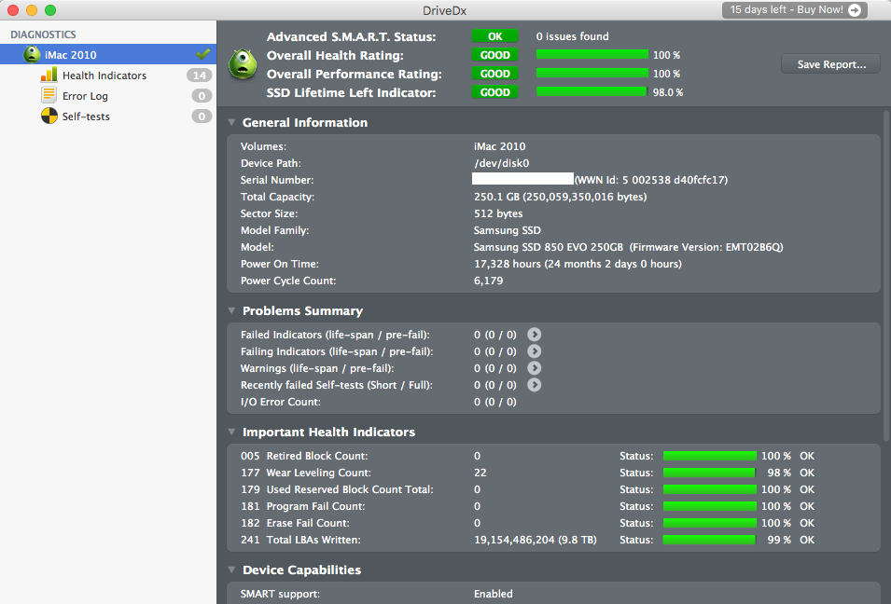Viewport: 891px width, 604px height.
Task: Click the vertical scrollbar of the report pane
Action: coord(886,275)
